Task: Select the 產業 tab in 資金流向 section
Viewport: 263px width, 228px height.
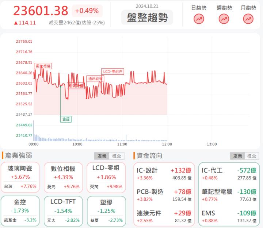Action: tap(237, 156)
